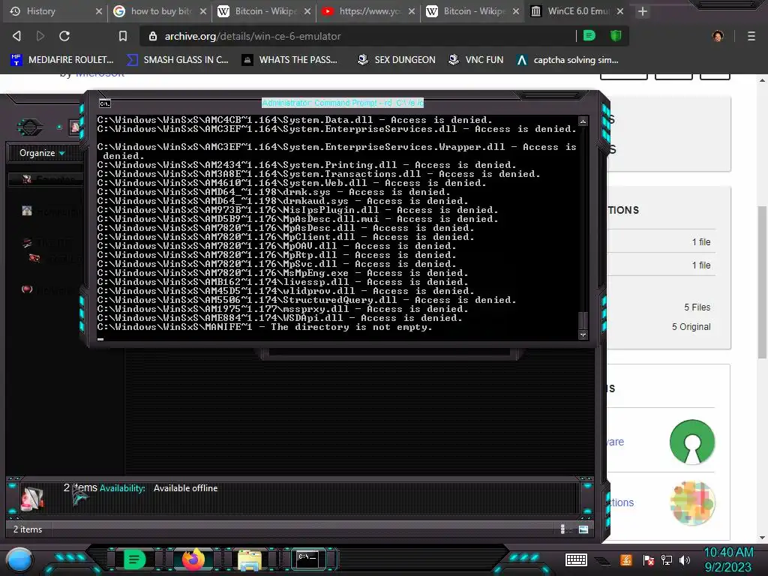Click the Explorer back/forward navigation control
Viewport: 768px width, 576px height.
[30, 127]
